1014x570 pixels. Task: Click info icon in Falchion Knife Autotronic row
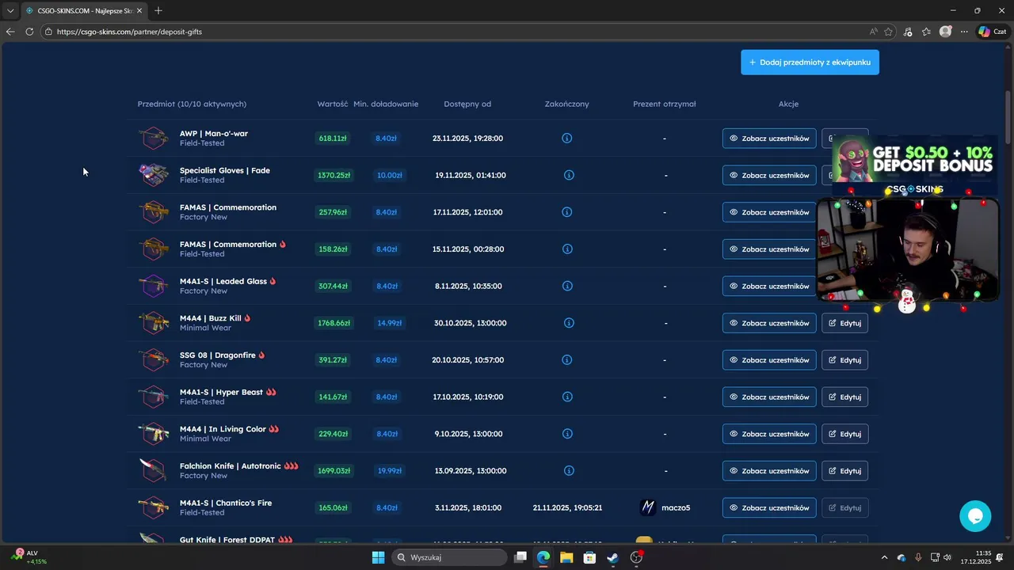pos(569,470)
